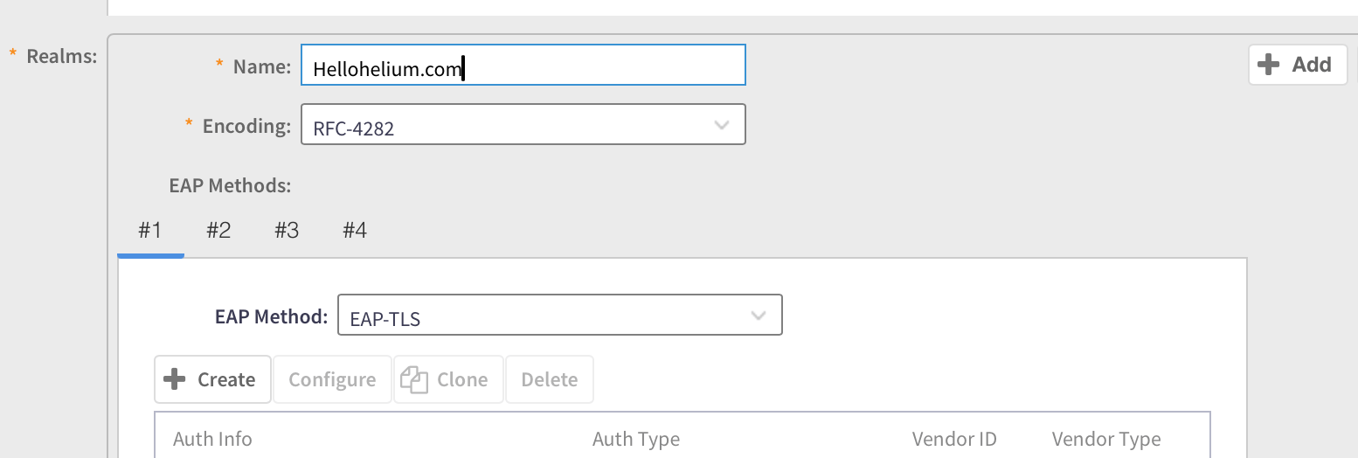Click the EAP Method field label
This screenshot has height=458, width=1358.
coord(271,316)
